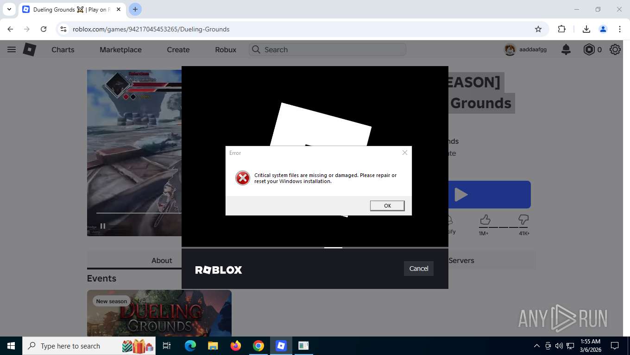View site information icon

coord(63,29)
